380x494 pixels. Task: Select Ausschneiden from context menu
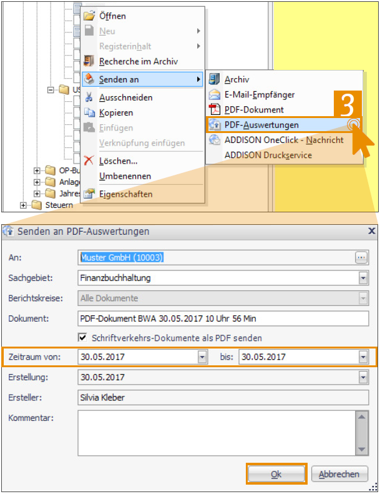(x=143, y=97)
